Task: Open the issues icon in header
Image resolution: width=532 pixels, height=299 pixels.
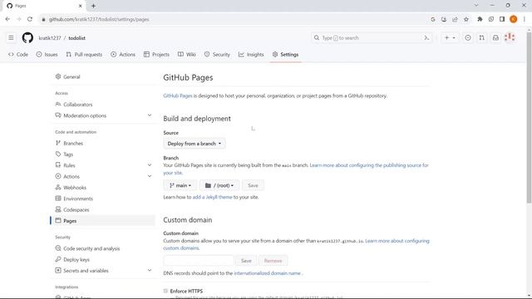Action: click(468, 37)
